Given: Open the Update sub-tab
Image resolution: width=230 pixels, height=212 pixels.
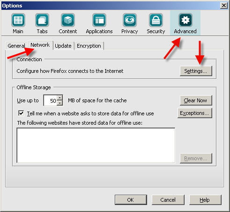Looking at the screenshot, I should [x=63, y=46].
